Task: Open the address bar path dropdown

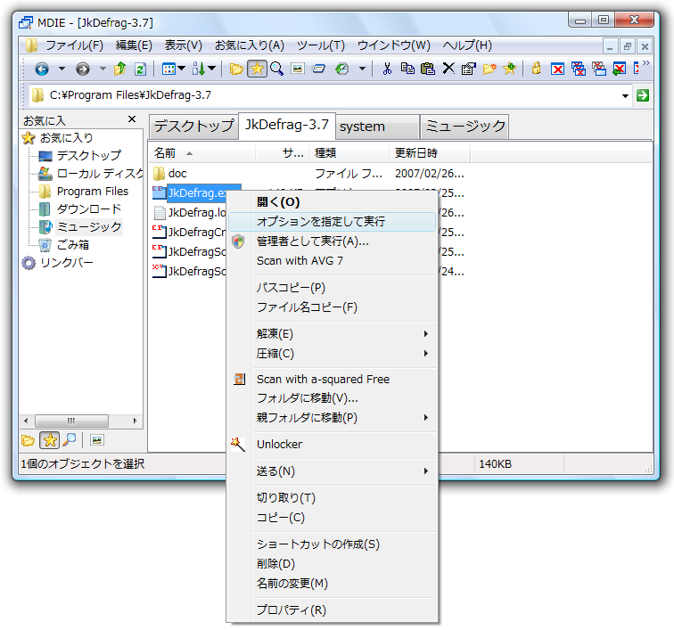Action: 625,95
